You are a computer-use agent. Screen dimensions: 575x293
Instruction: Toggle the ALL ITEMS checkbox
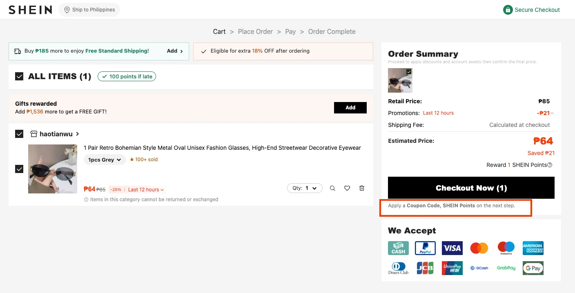[19, 76]
